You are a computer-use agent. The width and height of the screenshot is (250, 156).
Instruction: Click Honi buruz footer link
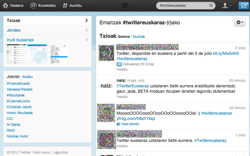(x=42, y=152)
